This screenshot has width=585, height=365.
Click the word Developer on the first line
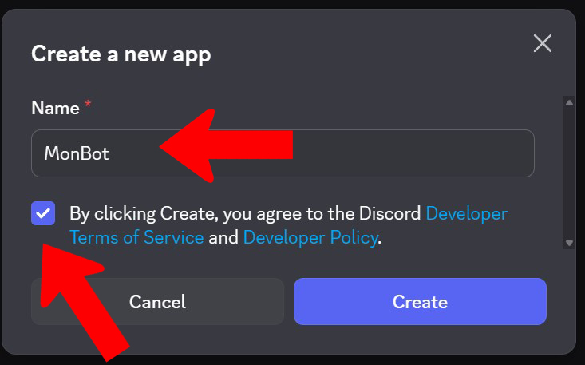pos(467,214)
